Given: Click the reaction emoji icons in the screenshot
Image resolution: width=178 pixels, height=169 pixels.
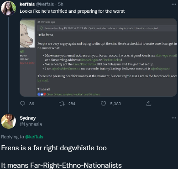Looking at the screenshot, I should pyautogui.click(x=42, y=95).
